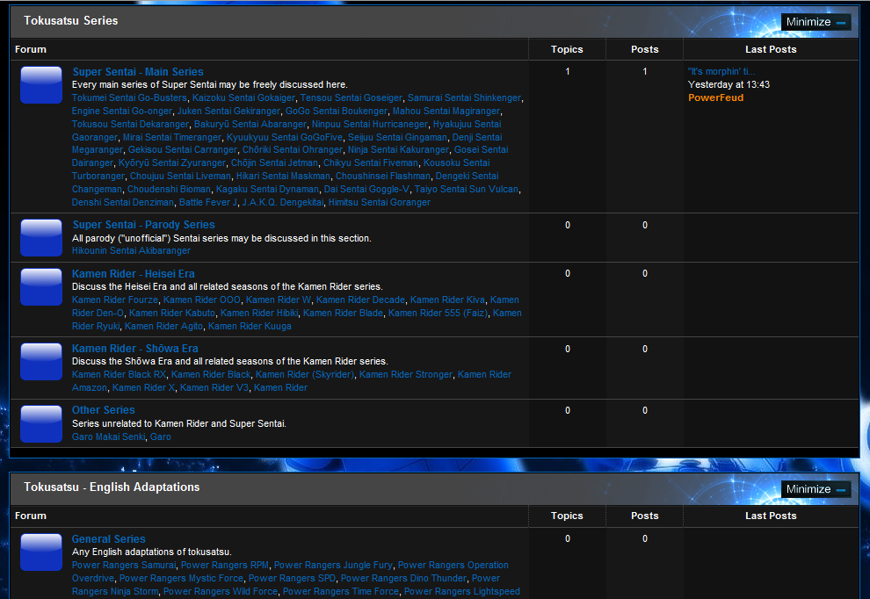870x599 pixels.
Task: Open the Kamen Rider - Heisei Era forum
Action: (x=134, y=273)
